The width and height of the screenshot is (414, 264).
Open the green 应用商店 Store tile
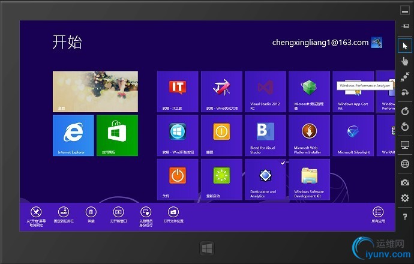tap(117, 136)
